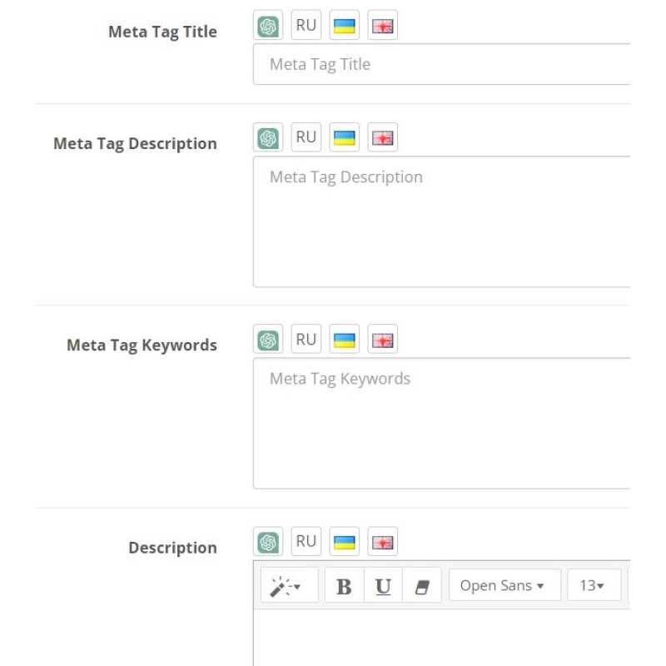This screenshot has height=666, width=666.
Task: Select Georgian flag above Description editor
Action: tap(382, 540)
